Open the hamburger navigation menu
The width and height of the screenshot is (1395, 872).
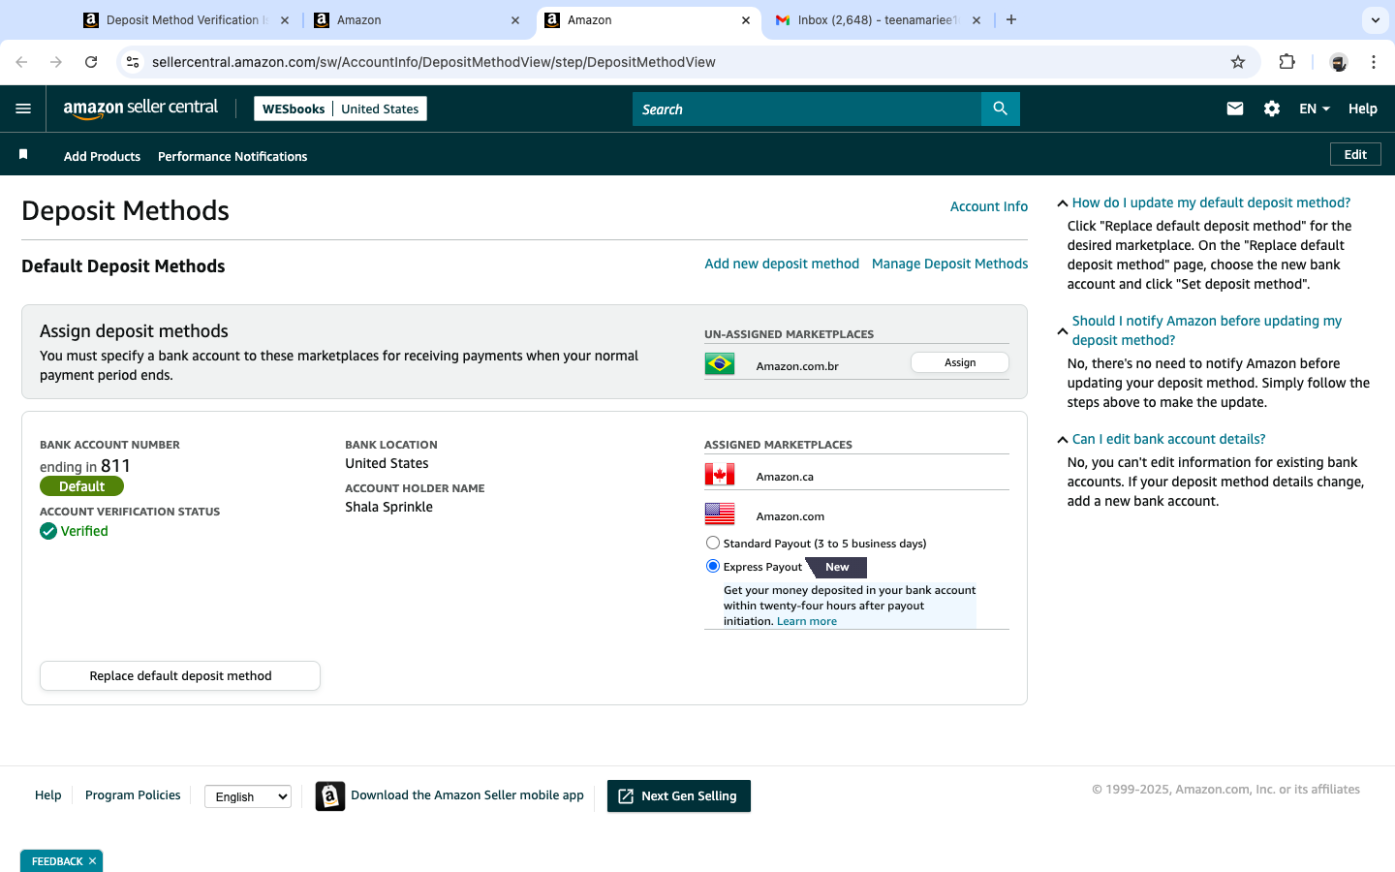pos(23,109)
